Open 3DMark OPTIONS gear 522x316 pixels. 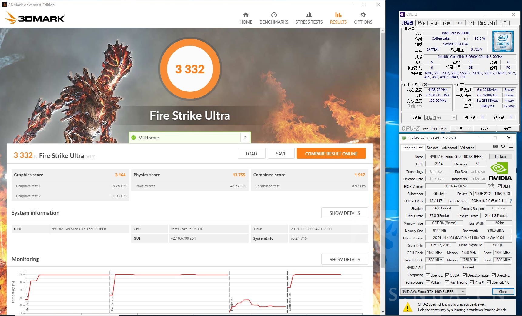pyautogui.click(x=363, y=18)
